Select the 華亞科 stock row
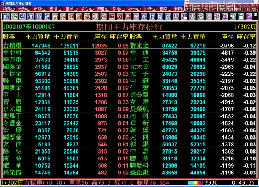 tap(66, 53)
